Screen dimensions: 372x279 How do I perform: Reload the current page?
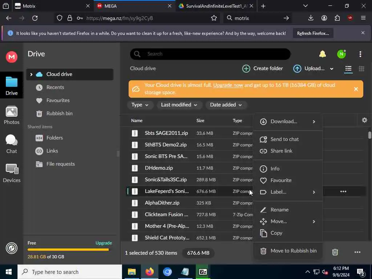35,18
